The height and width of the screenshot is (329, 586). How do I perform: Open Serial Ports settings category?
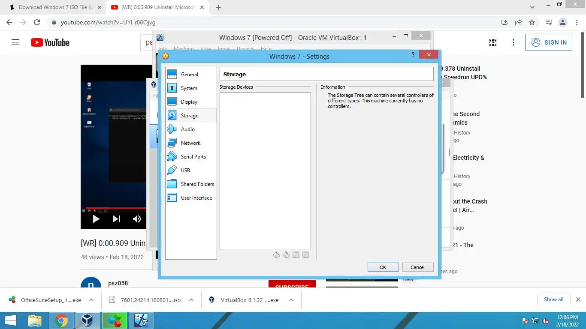tap(191, 157)
